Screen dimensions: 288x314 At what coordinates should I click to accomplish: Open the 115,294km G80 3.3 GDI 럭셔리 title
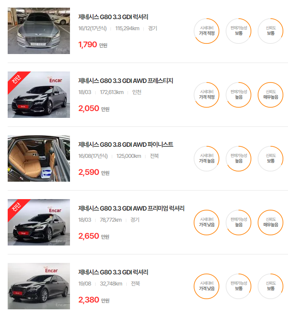coord(113,17)
